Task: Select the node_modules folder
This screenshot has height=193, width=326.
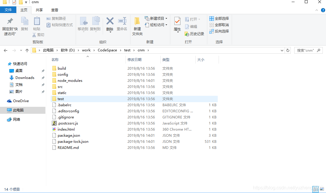Action: coord(134,80)
